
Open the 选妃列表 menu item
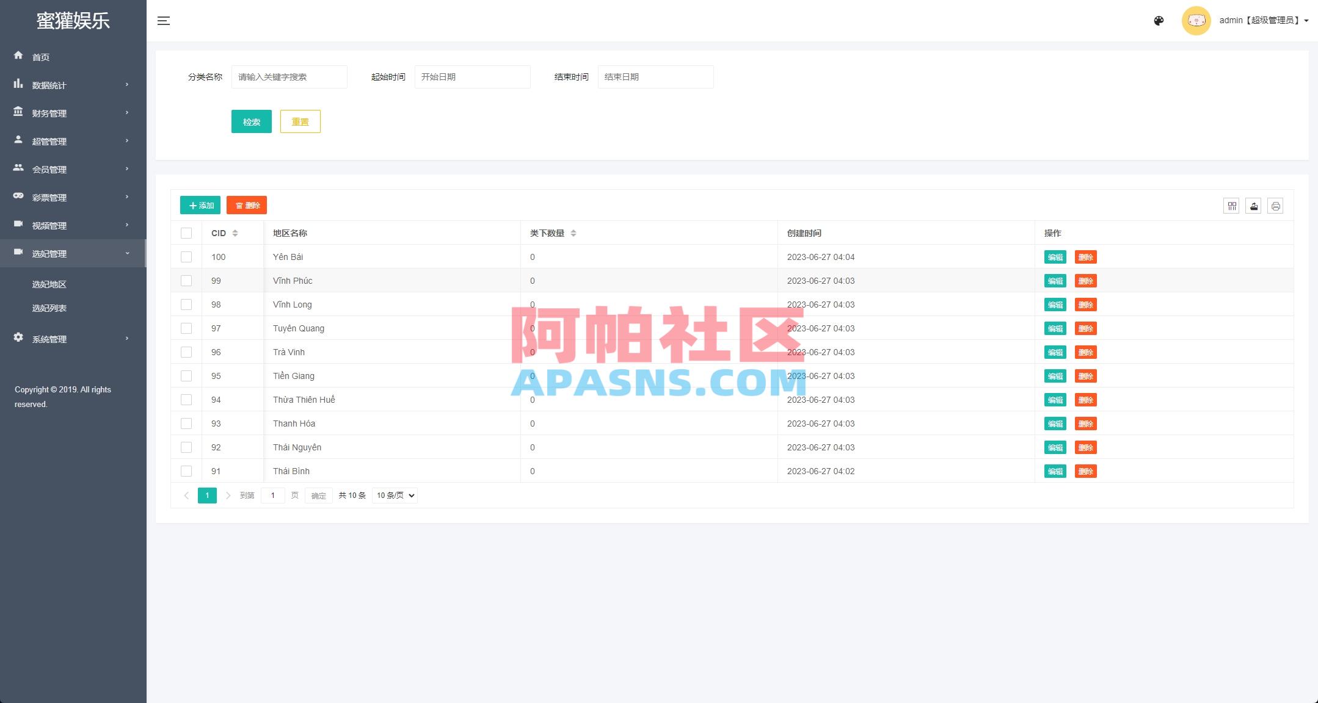tap(48, 308)
